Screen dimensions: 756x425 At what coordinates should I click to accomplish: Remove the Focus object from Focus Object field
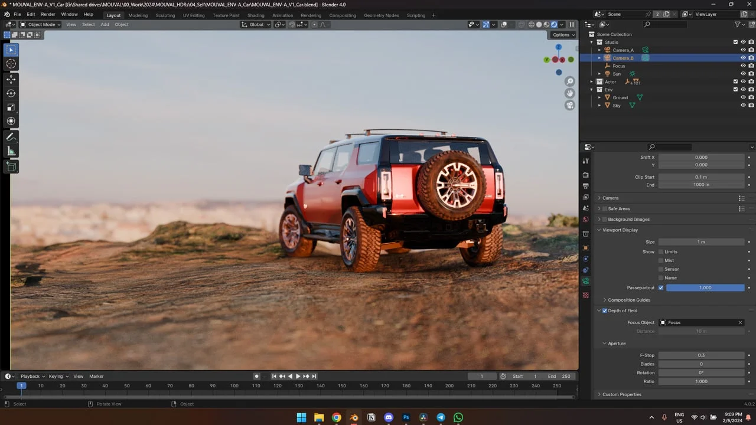[x=740, y=322]
